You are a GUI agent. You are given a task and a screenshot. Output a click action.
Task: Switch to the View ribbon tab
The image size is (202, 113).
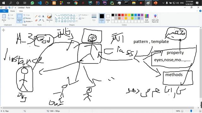tap(21, 11)
